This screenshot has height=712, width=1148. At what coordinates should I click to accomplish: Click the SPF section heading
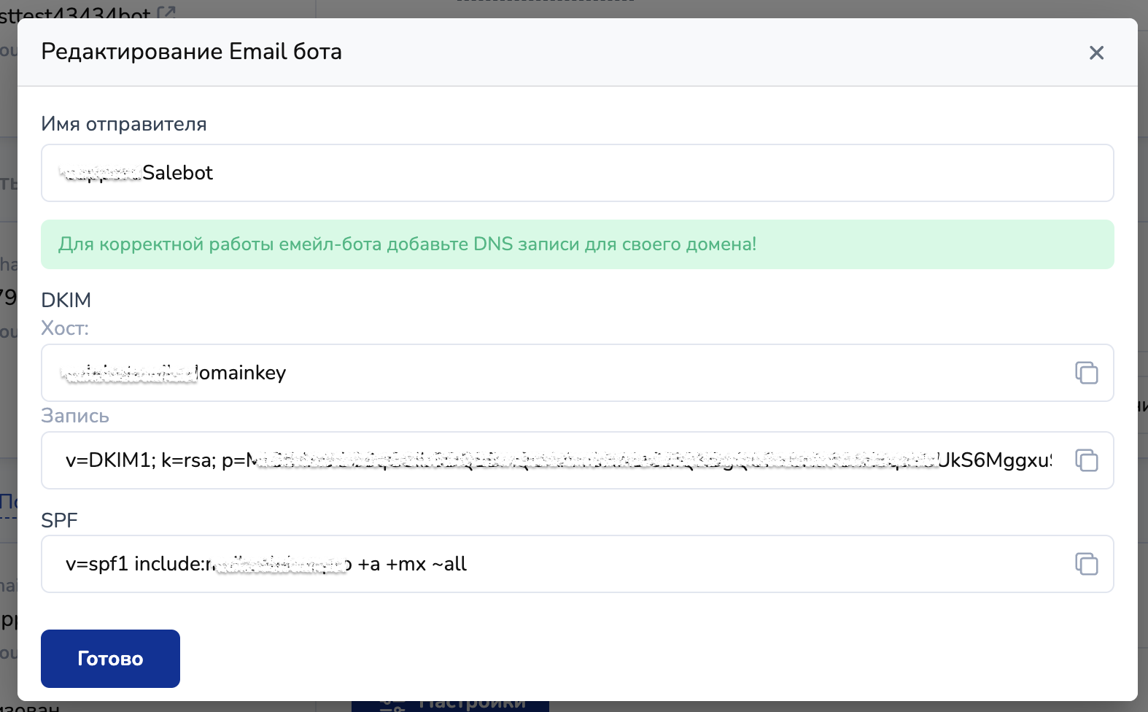[59, 520]
